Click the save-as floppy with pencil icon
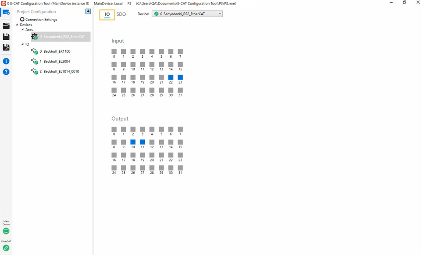Image resolution: width=421 pixels, height=255 pixels. 6,47
